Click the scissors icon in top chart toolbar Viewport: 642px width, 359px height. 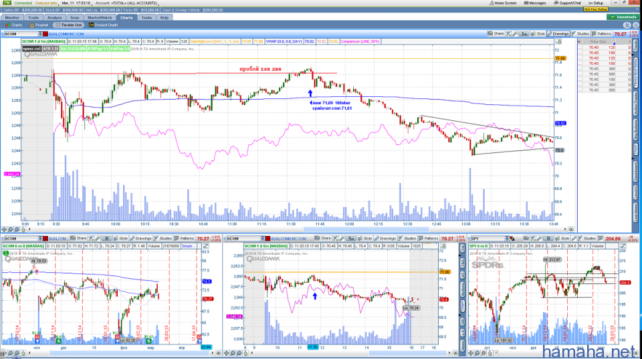click(508, 33)
